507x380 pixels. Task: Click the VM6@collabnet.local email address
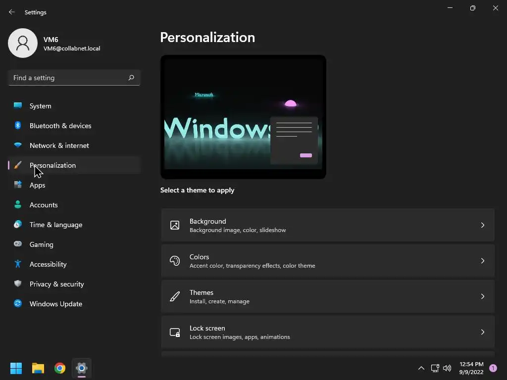pos(72,48)
